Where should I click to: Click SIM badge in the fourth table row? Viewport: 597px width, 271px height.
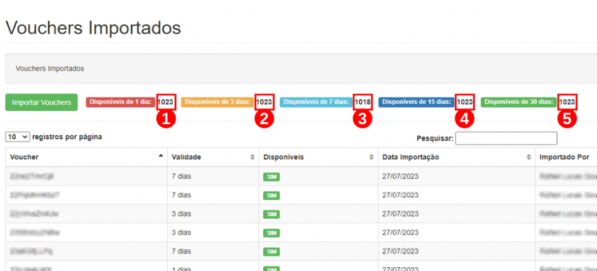click(271, 233)
